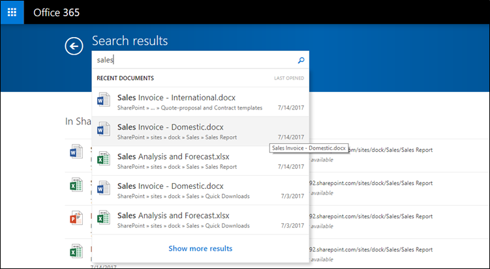Open Sales Invoice - Domestic.docx dated 7/14/2017

click(200, 132)
